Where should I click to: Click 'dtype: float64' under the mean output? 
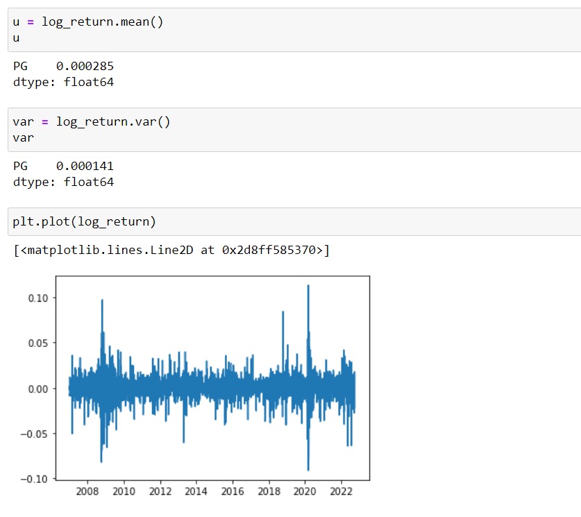pyautogui.click(x=63, y=82)
